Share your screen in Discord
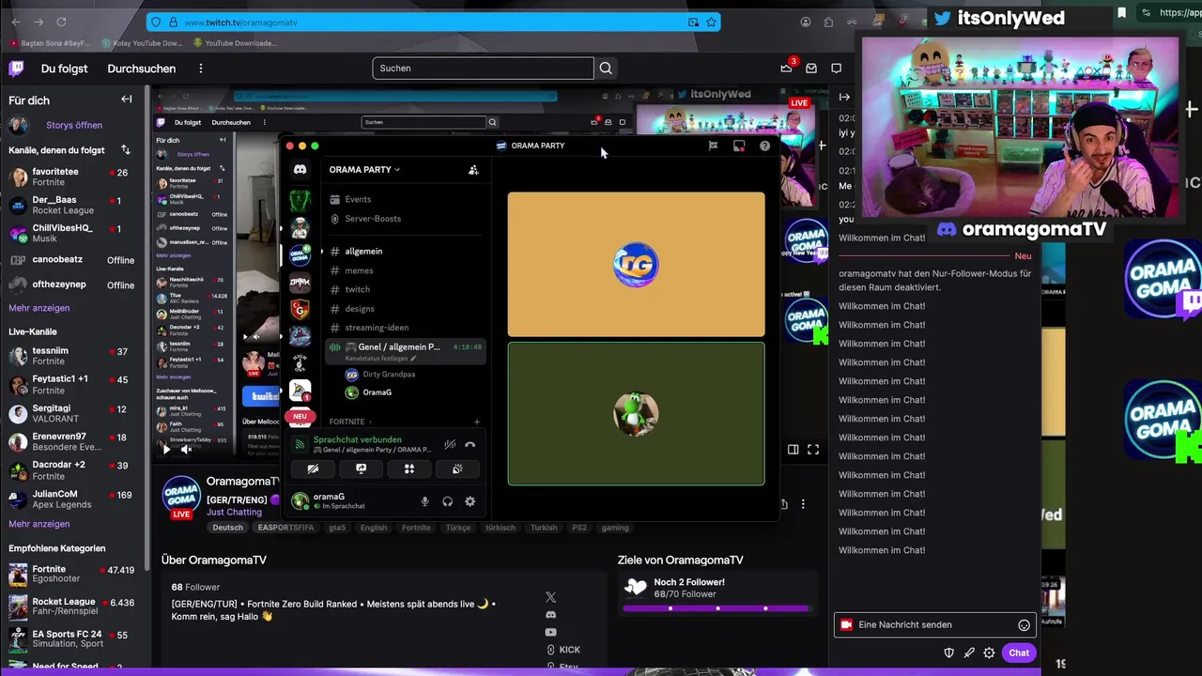 pos(361,469)
